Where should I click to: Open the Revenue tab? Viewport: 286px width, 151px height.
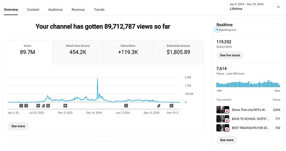click(78, 9)
